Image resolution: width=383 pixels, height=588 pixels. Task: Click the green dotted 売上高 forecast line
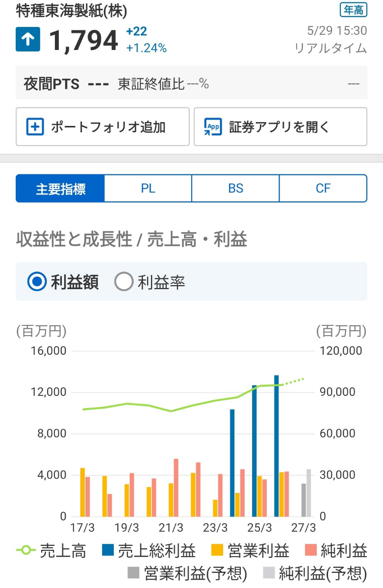(x=294, y=381)
